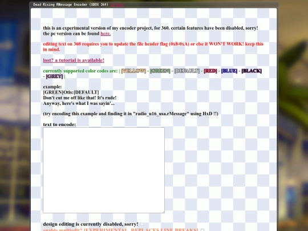Click the 'go back' link in title bar
The height and width of the screenshot is (231, 308).
click(117, 5)
